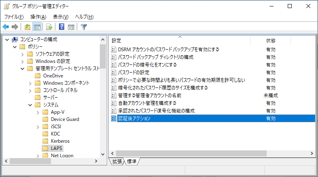318x177 pixels.
Task: Sort by the 状態 column header
Action: [x=270, y=41]
